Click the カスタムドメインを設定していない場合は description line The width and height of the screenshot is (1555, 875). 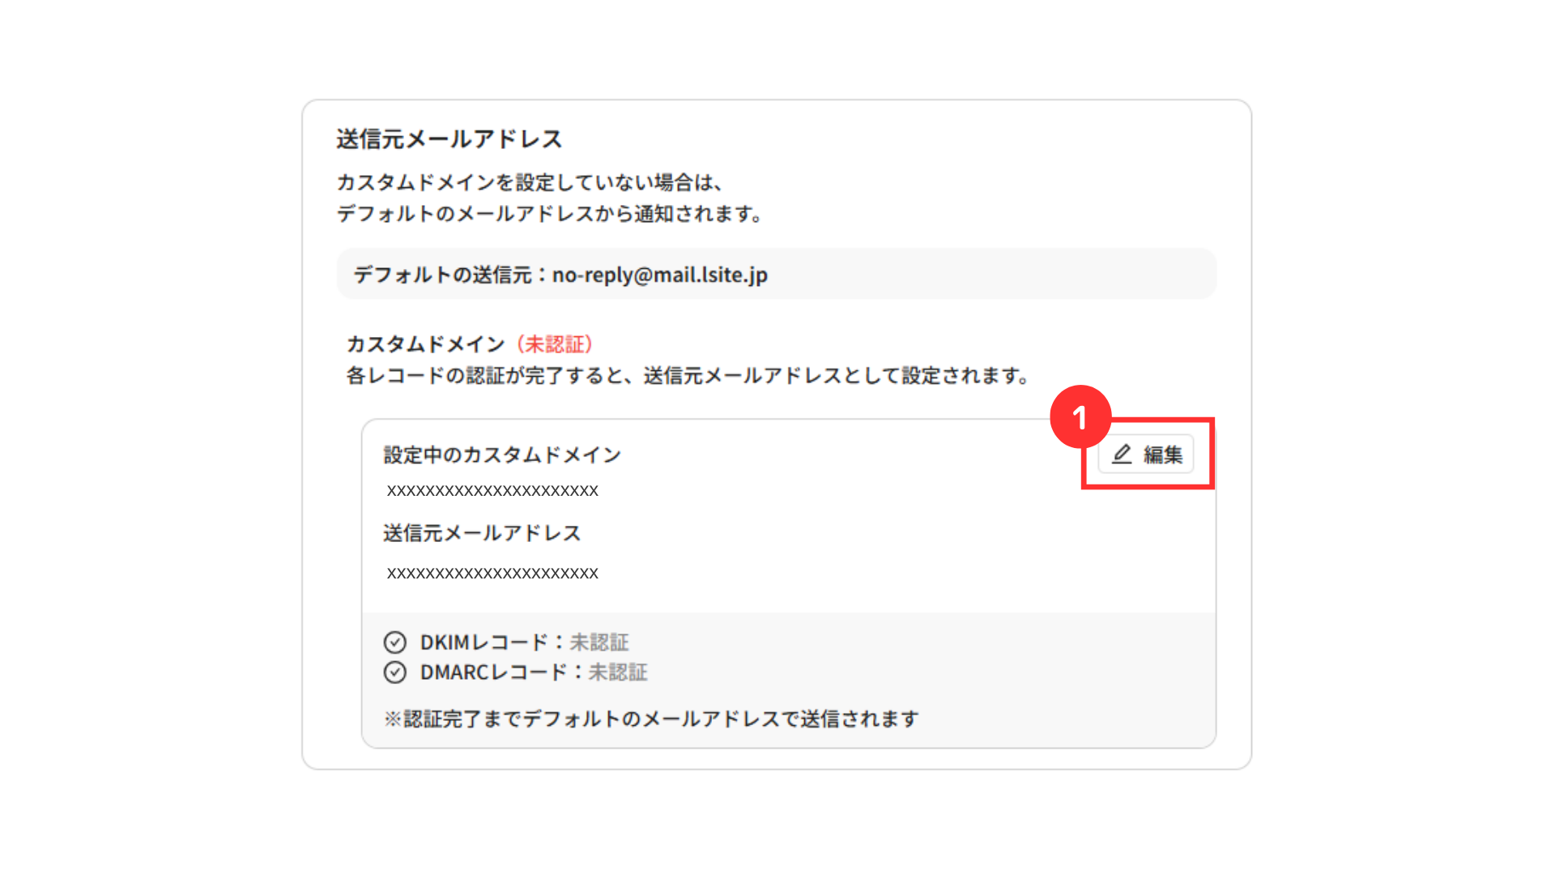[x=530, y=182]
